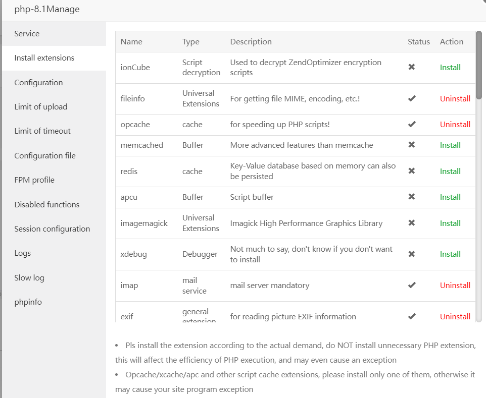Open the Service tab
486x398 pixels.
click(x=27, y=34)
